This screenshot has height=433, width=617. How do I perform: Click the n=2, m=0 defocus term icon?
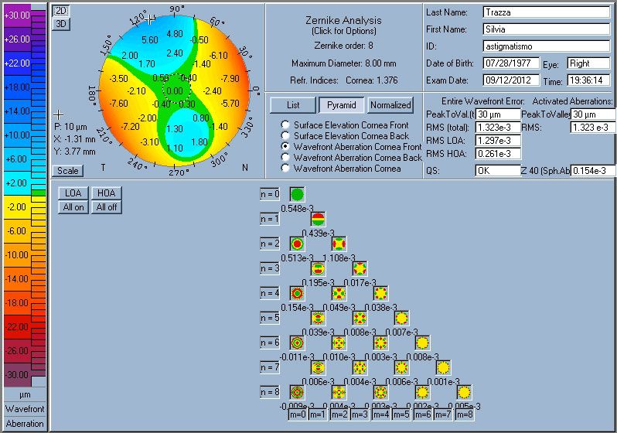click(297, 244)
